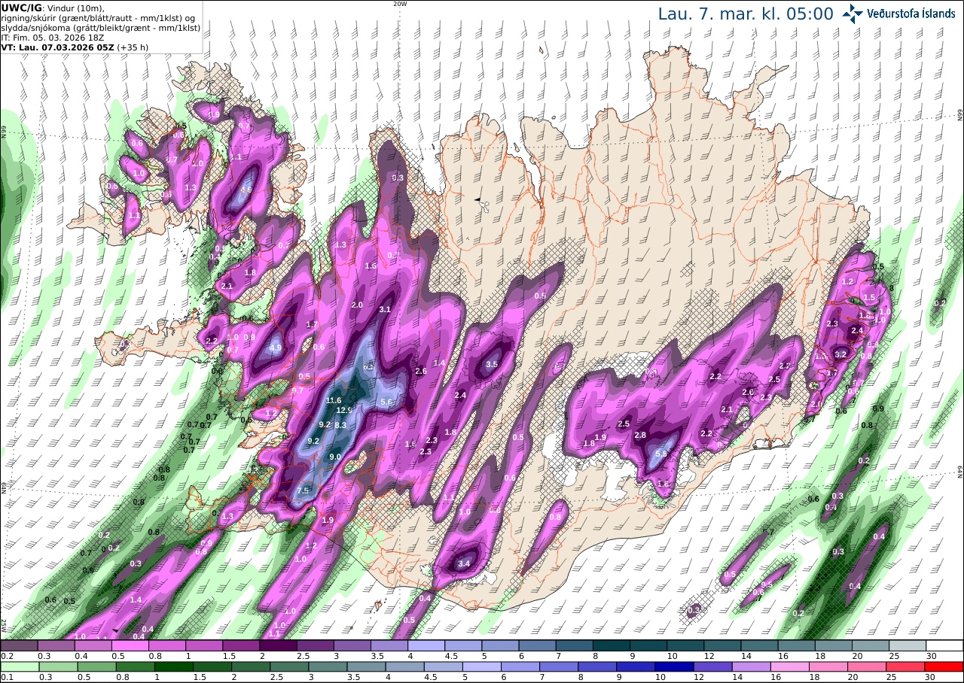Select rain legend swatch starting at 0.1
This screenshot has width=964, height=683.
point(20,666)
